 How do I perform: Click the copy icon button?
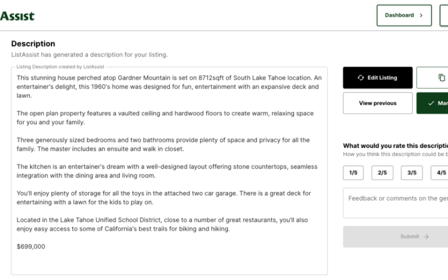tap(441, 78)
